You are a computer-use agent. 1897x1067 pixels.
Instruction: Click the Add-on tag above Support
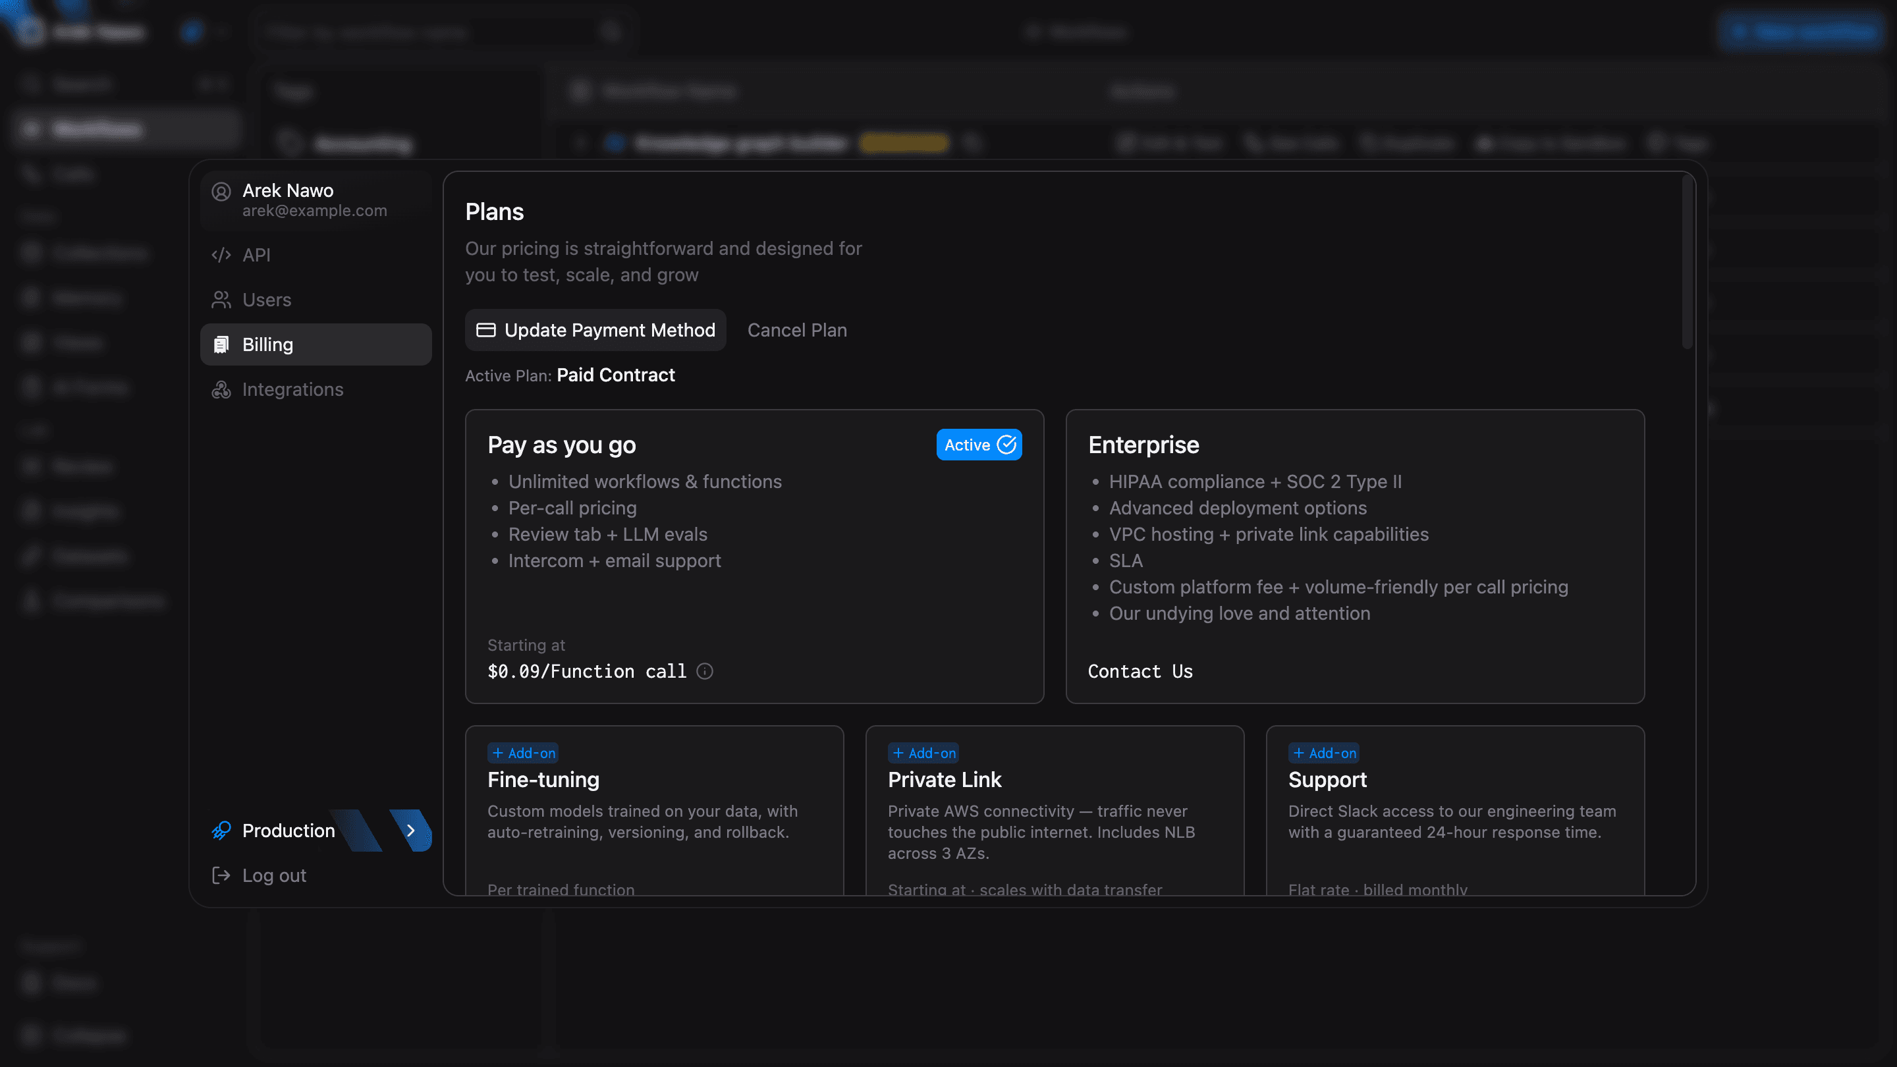click(x=1323, y=753)
